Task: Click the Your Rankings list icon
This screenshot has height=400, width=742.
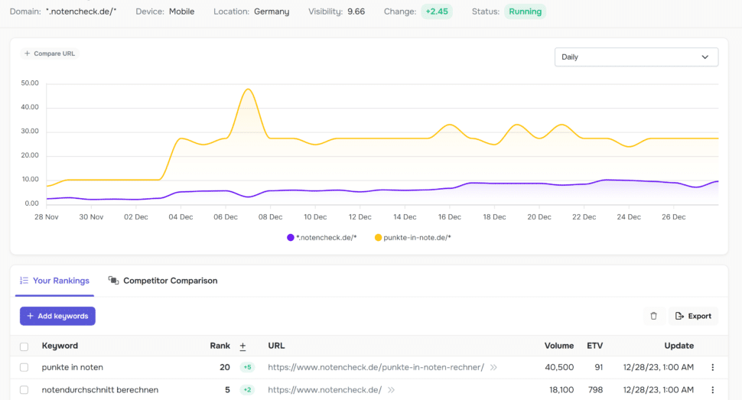Action: tap(24, 281)
